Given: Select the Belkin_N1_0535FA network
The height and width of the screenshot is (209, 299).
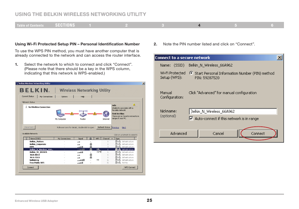Looking at the screenshot, I should tap(79, 152).
